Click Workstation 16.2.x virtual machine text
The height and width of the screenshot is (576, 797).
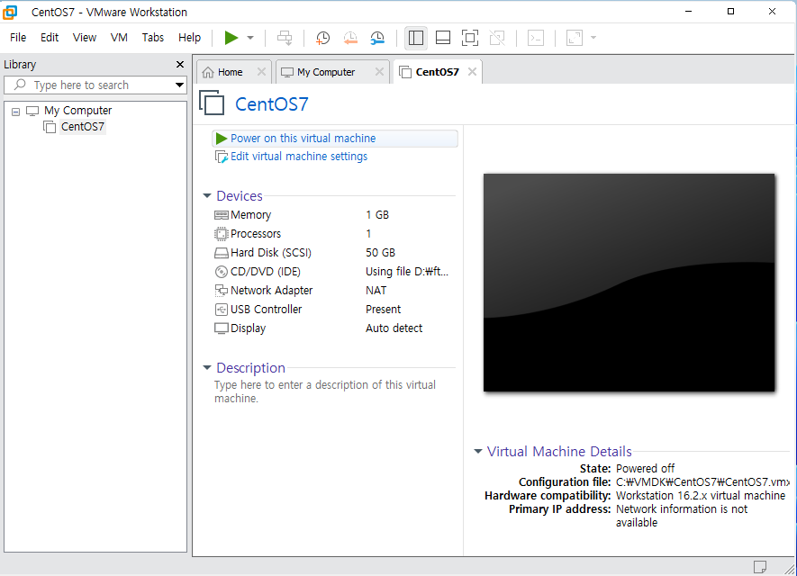pos(701,496)
